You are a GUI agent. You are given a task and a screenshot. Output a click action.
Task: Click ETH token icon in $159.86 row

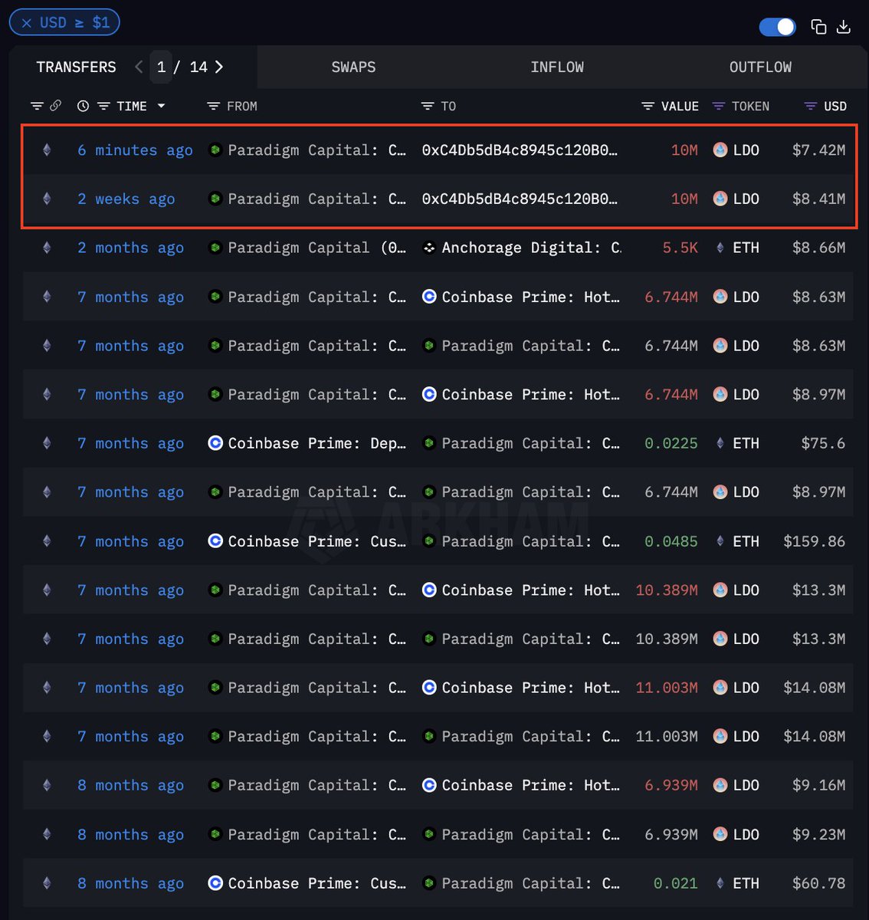pos(720,541)
